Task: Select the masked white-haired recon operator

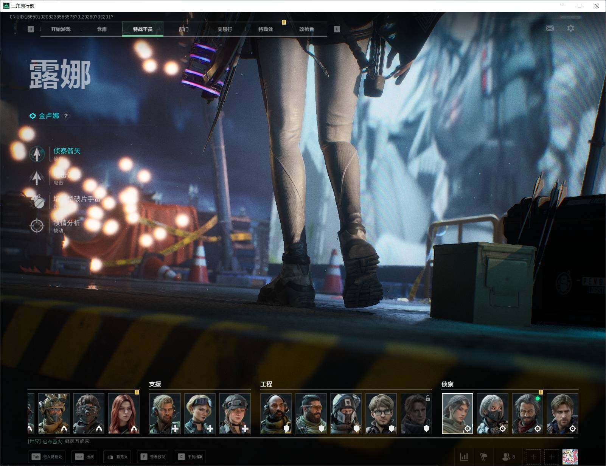Action: click(492, 413)
